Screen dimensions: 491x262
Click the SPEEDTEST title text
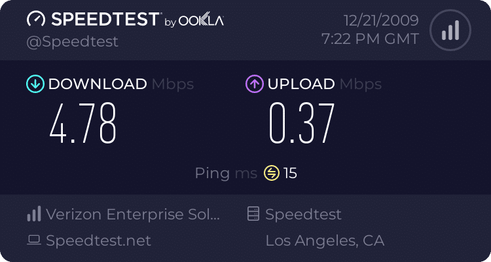coord(105,20)
